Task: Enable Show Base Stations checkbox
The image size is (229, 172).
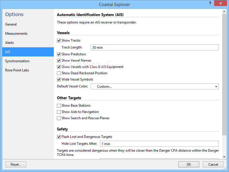Action: click(59, 105)
